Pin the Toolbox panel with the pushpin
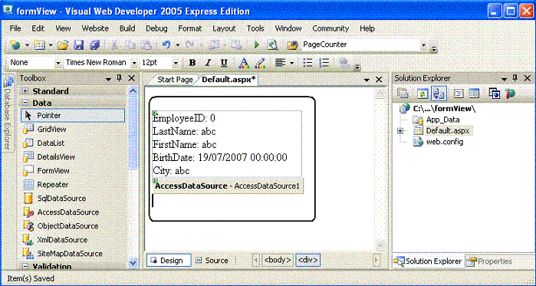 [119, 78]
